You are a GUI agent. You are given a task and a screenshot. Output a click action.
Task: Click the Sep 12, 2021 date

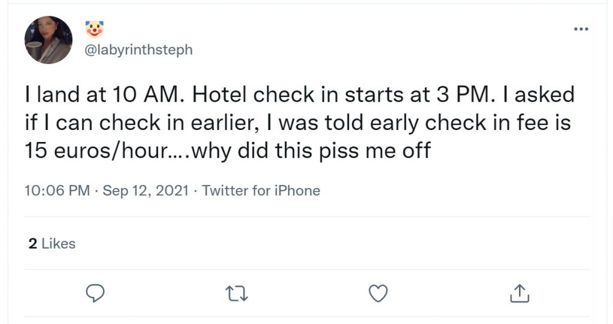pyautogui.click(x=145, y=190)
